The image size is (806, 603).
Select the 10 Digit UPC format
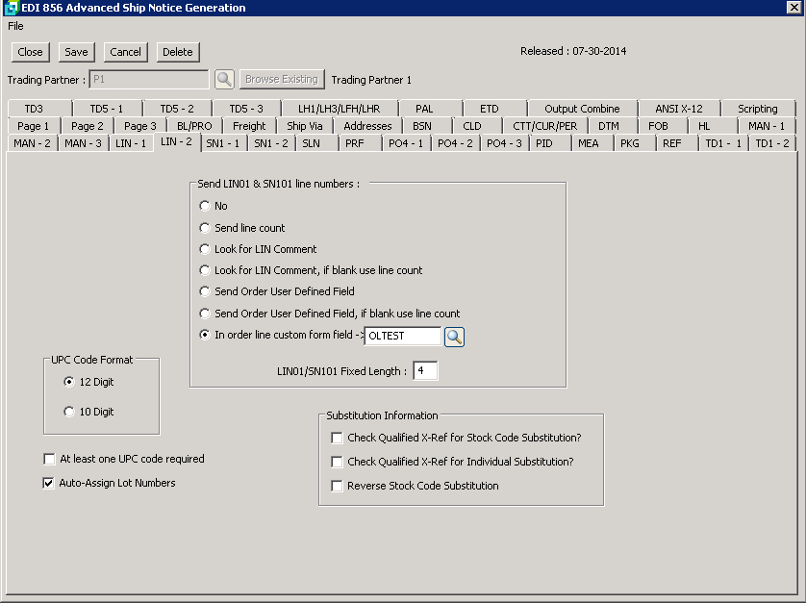pyautogui.click(x=69, y=412)
